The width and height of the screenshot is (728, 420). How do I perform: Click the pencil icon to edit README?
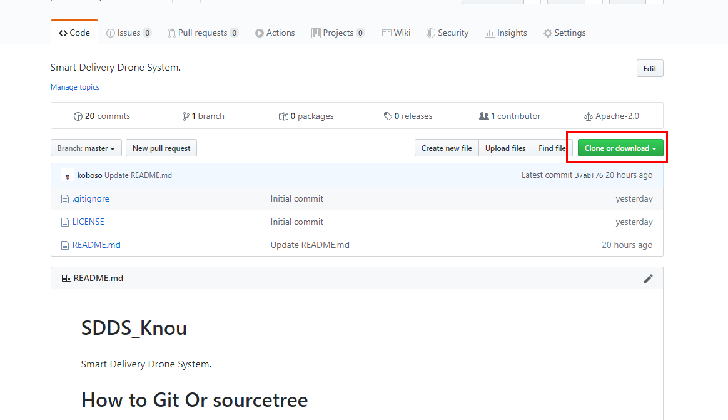click(x=648, y=279)
